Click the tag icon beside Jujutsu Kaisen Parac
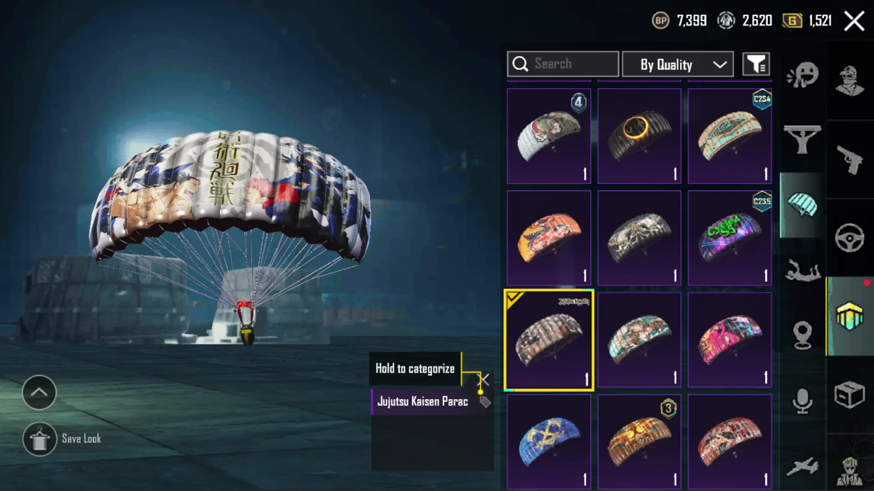 point(485,402)
